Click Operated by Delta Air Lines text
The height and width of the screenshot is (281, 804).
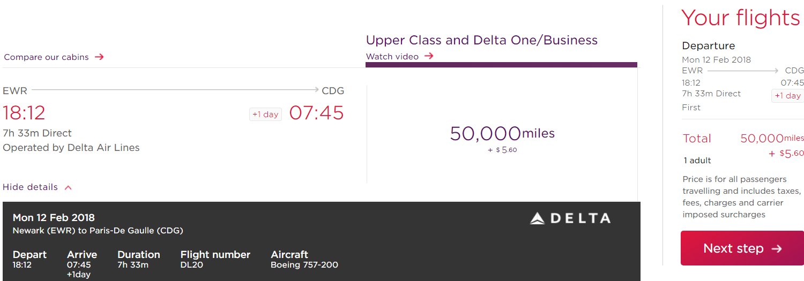[x=71, y=148]
